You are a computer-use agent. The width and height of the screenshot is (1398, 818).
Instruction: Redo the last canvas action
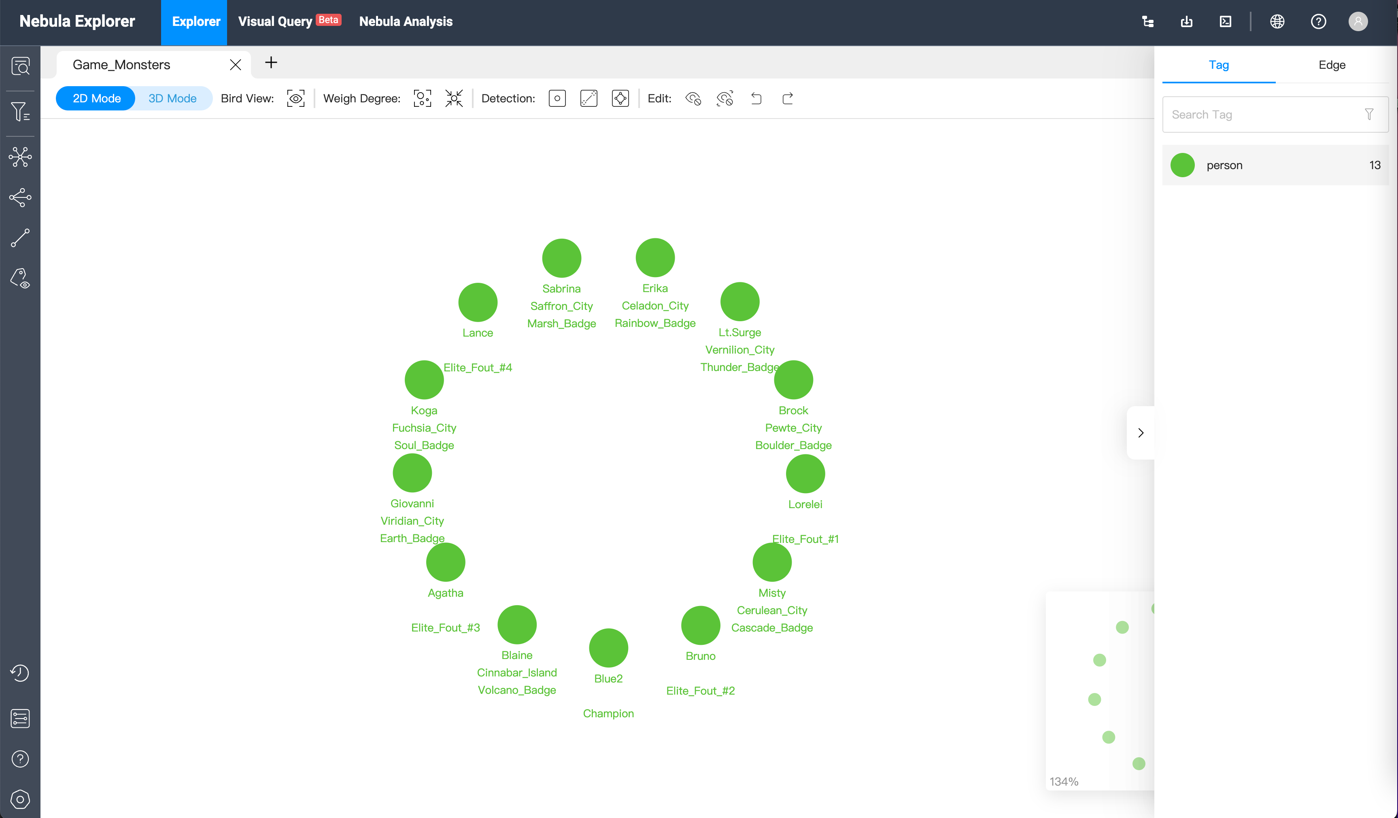(788, 99)
